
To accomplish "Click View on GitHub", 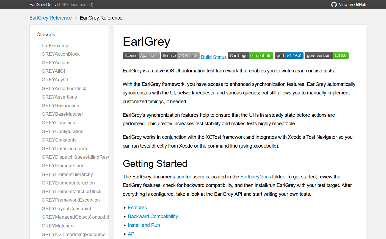I will (x=353, y=5).
